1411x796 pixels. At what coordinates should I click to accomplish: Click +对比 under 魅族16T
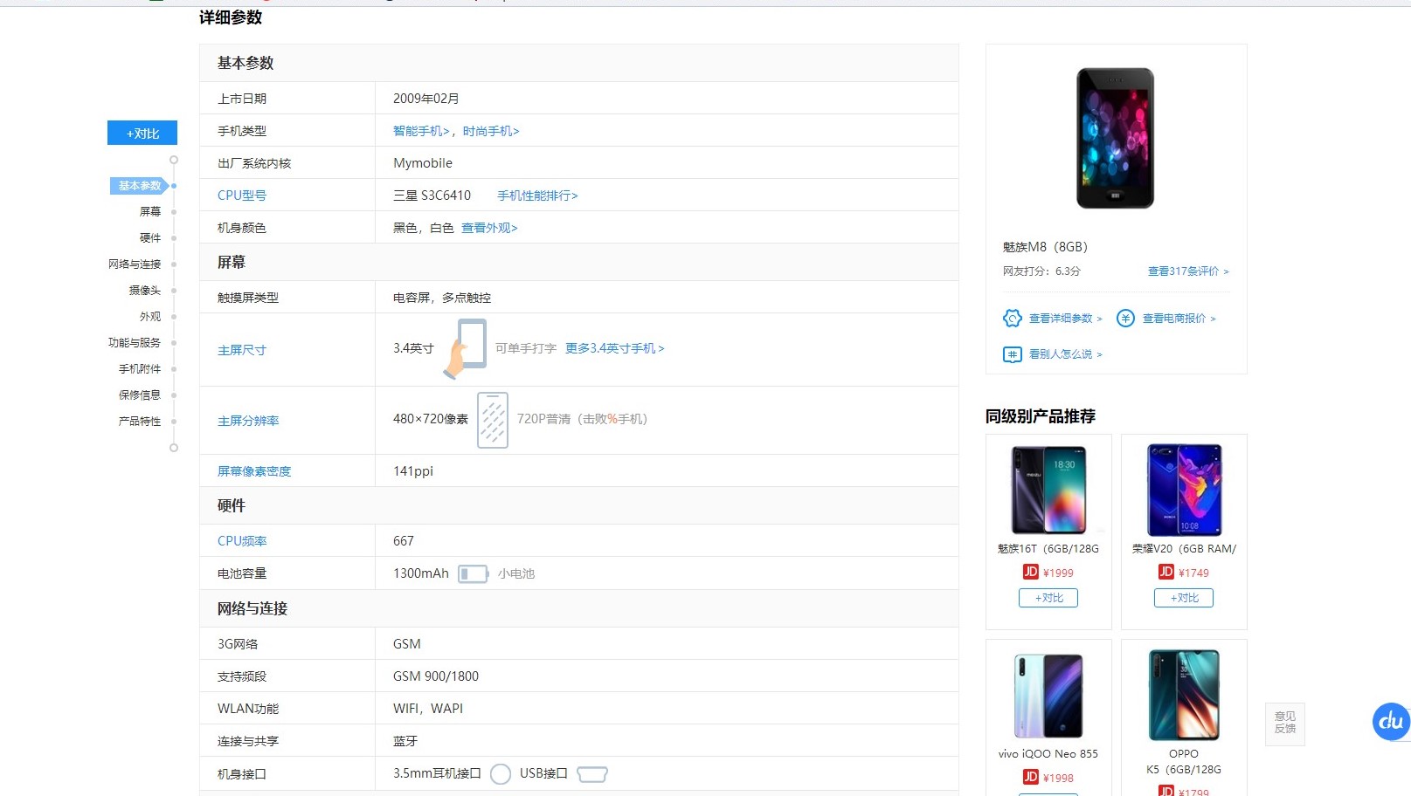click(x=1048, y=598)
